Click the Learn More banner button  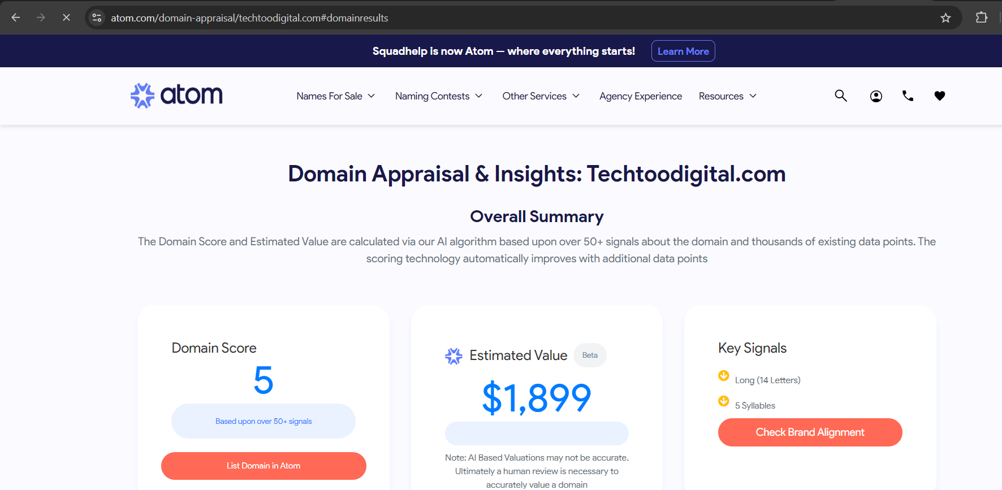pos(683,51)
